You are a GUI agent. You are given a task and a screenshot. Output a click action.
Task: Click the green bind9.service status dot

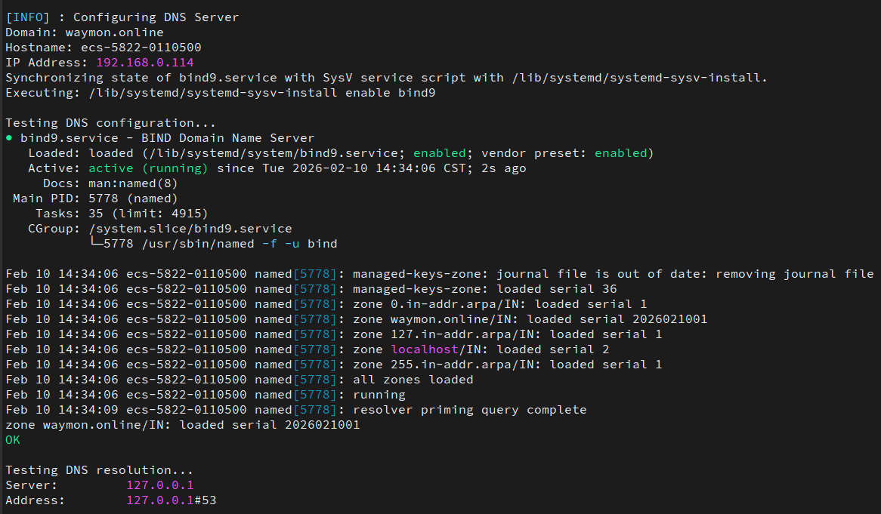pos(9,138)
